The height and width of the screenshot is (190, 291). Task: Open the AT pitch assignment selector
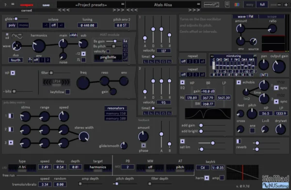click(x=180, y=168)
